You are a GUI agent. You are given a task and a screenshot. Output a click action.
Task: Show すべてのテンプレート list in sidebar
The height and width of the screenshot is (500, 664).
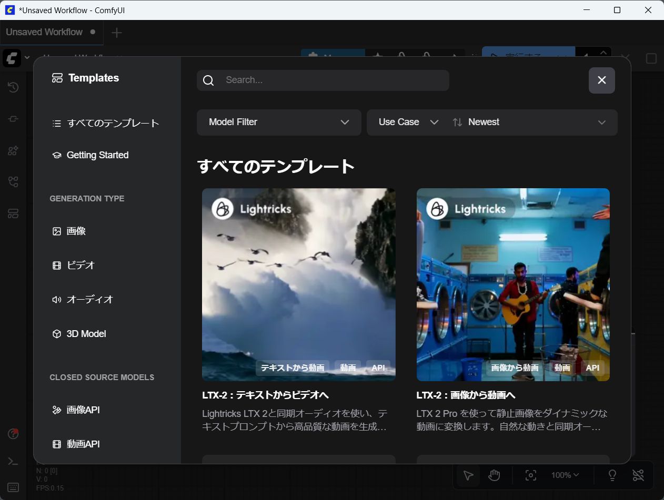[113, 124]
